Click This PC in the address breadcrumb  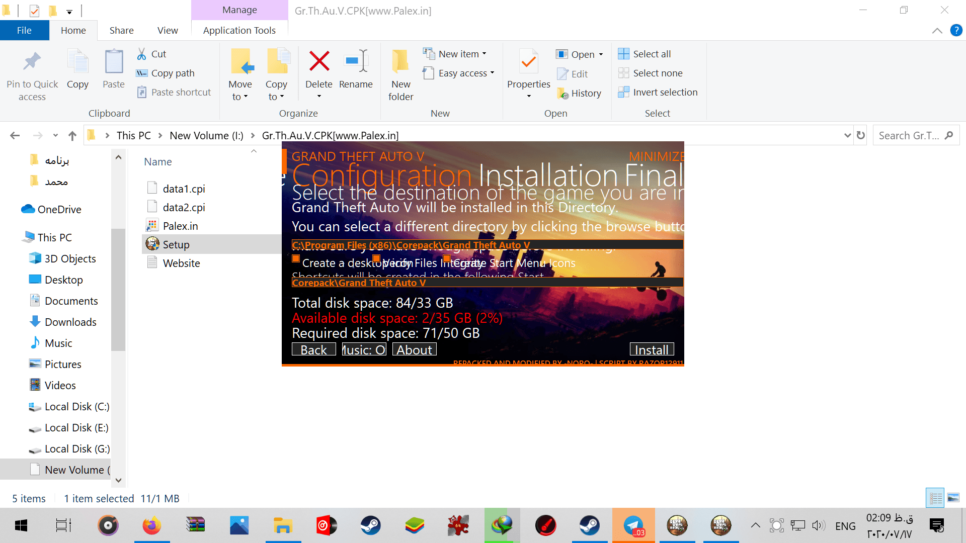134,136
